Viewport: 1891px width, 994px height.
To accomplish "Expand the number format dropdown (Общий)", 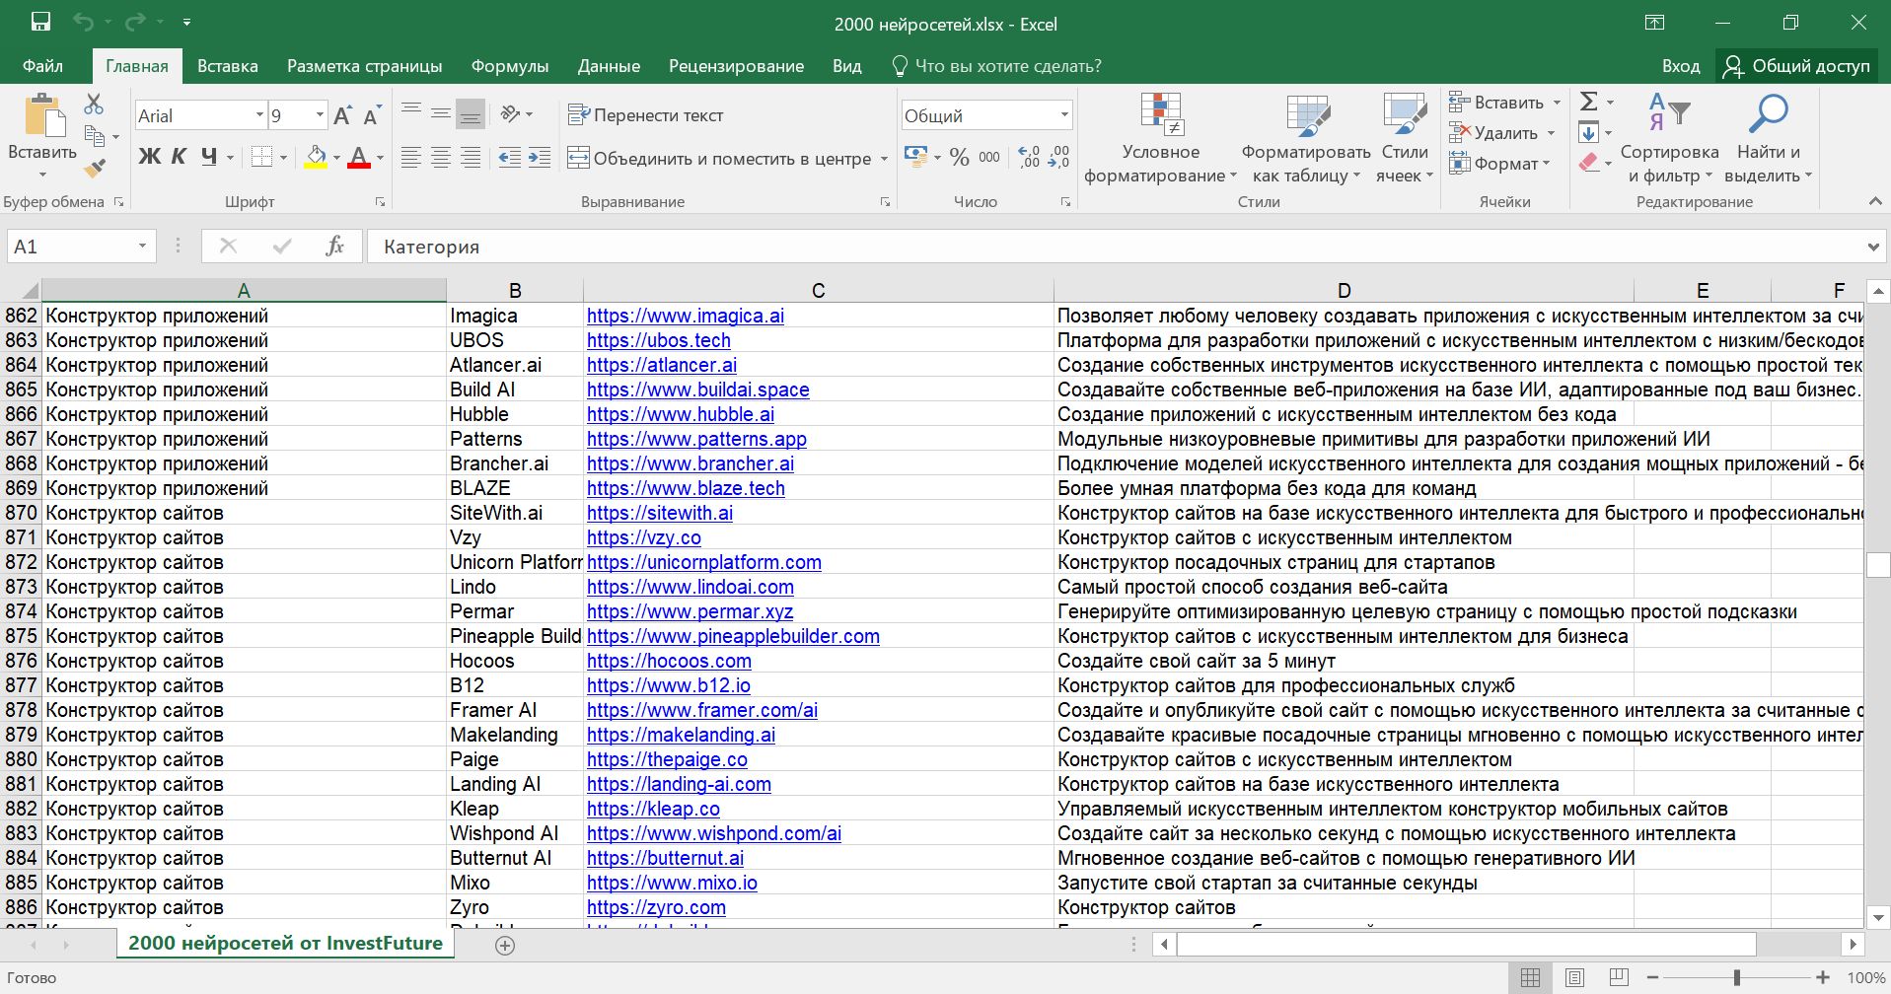I will point(1064,115).
